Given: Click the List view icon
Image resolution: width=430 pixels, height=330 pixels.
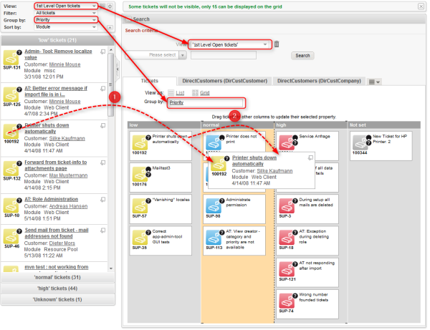Looking at the screenshot, I should pos(171,93).
